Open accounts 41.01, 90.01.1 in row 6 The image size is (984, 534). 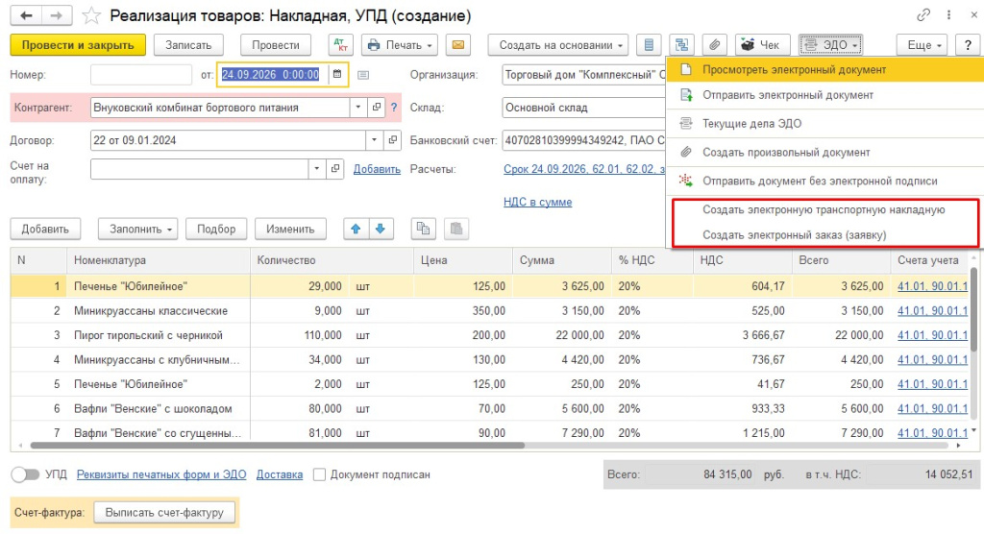point(932,409)
